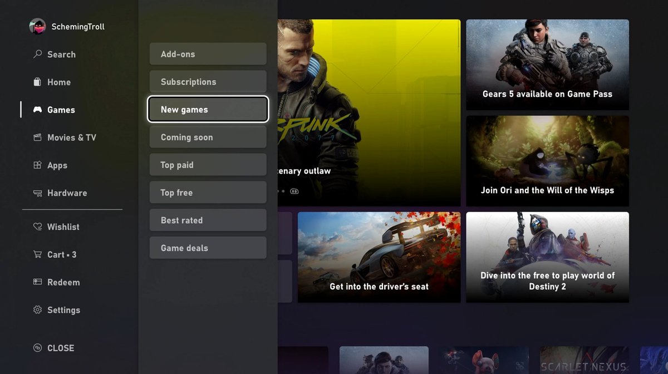This screenshot has width=668, height=374.
Task: Click the Apps grid icon
Action: tap(38, 165)
